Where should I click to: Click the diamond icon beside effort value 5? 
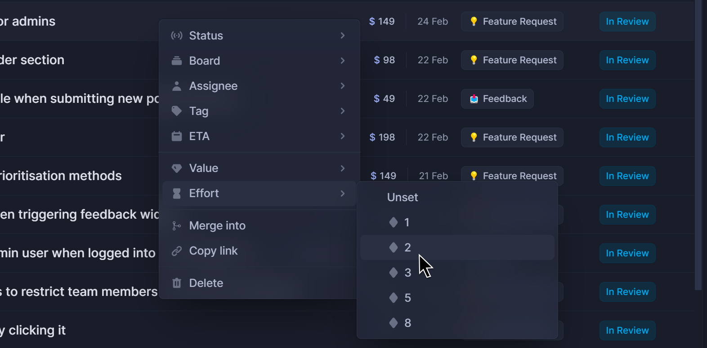[x=394, y=298]
